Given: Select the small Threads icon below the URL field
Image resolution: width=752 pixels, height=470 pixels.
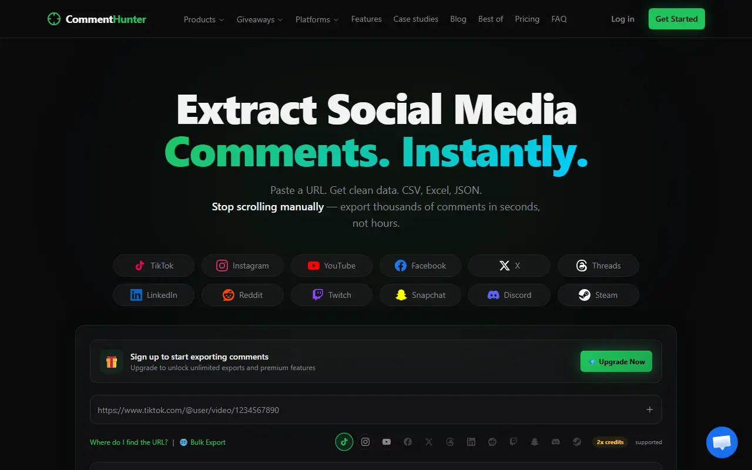Looking at the screenshot, I should coord(450,442).
